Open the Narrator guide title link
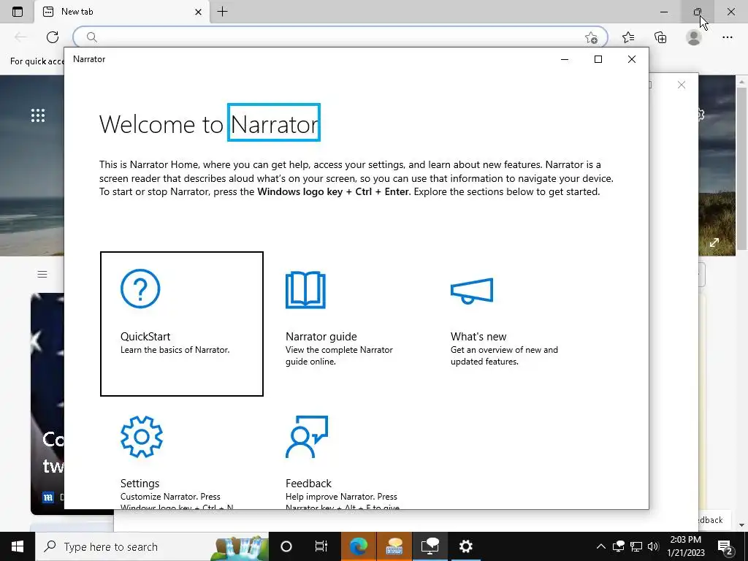Image resolution: width=748 pixels, height=561 pixels. (x=321, y=336)
